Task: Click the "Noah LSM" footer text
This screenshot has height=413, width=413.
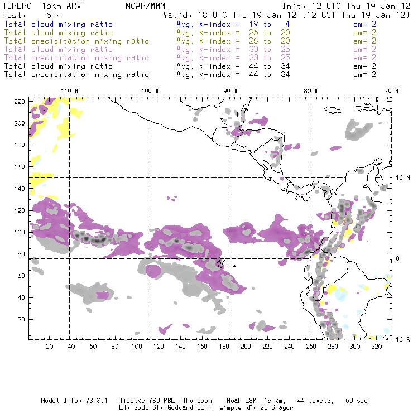Action: click(x=242, y=401)
